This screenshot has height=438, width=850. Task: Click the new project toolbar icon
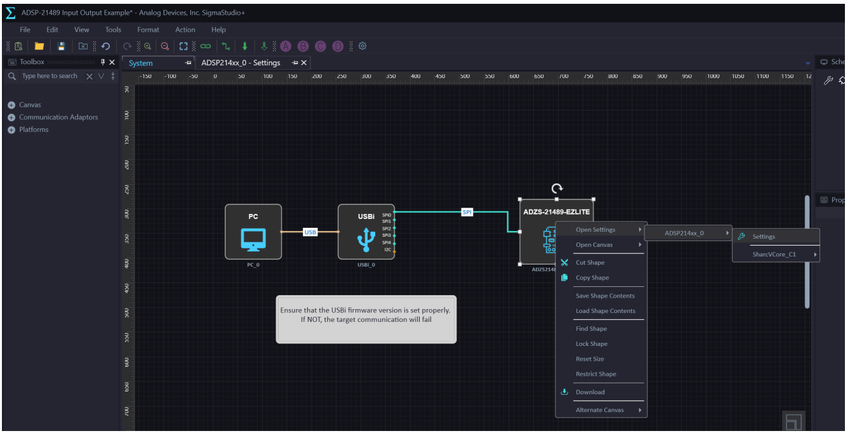[18, 46]
